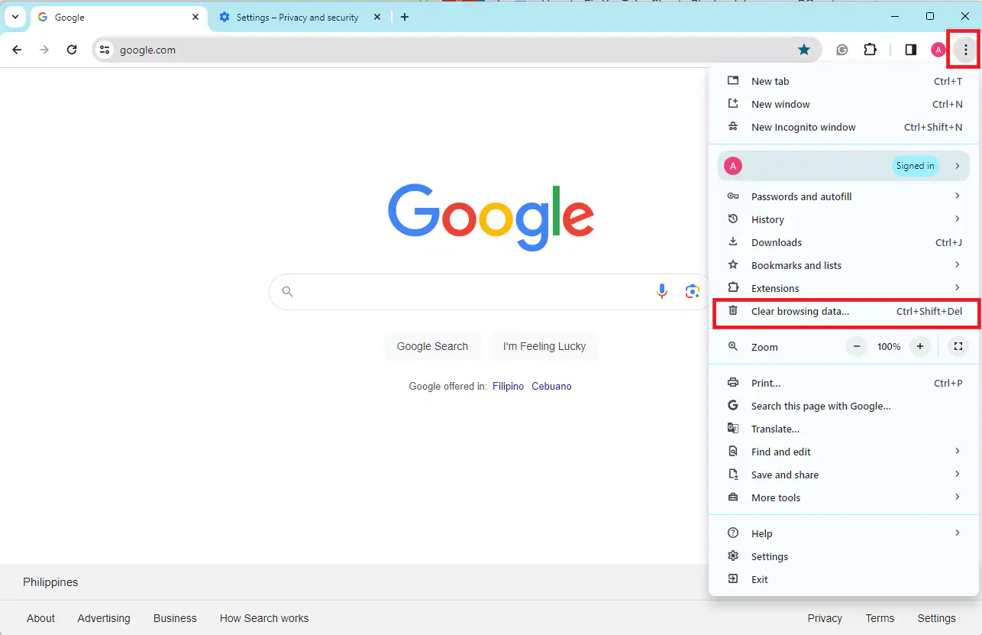The width and height of the screenshot is (982, 635).
Task: Open How Search works link
Action: pyautogui.click(x=264, y=618)
